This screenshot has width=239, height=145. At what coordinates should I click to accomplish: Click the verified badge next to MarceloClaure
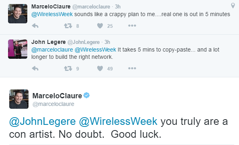coord(86,95)
